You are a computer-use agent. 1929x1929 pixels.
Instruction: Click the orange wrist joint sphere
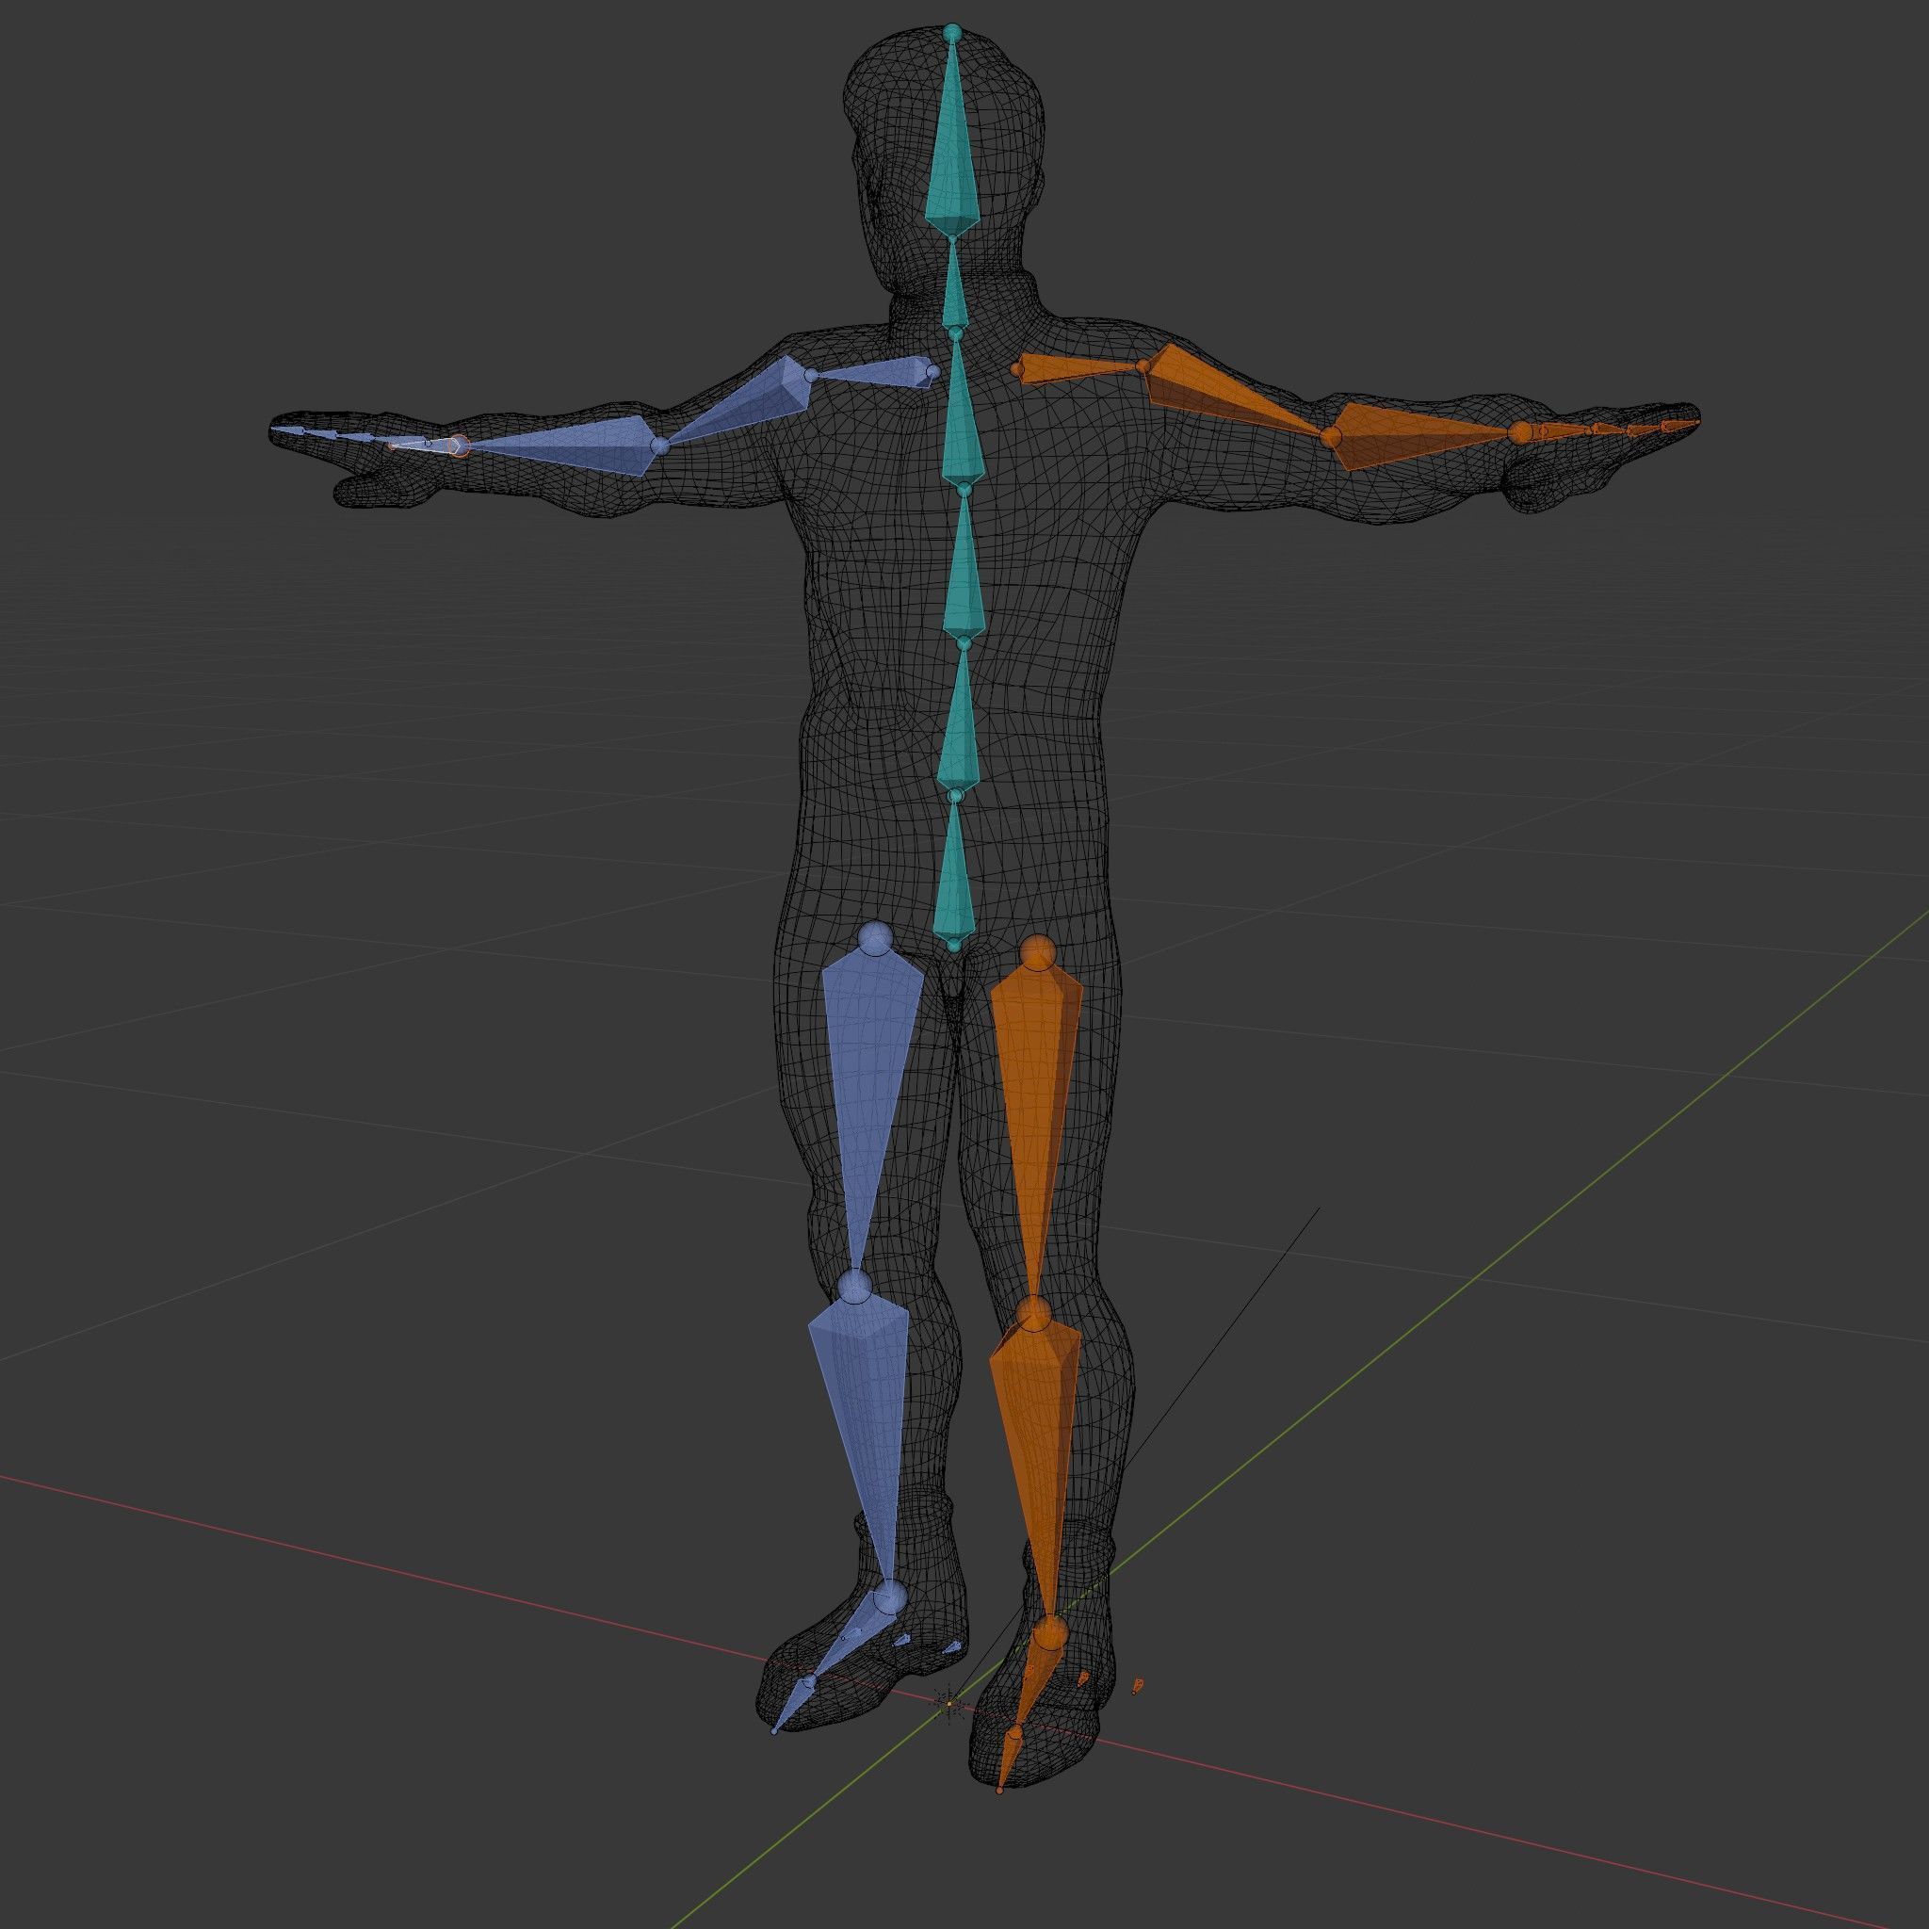[1519, 432]
